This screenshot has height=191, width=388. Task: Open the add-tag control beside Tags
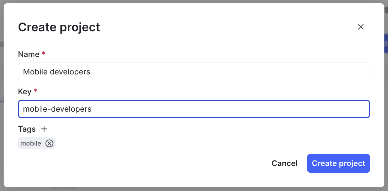point(44,129)
